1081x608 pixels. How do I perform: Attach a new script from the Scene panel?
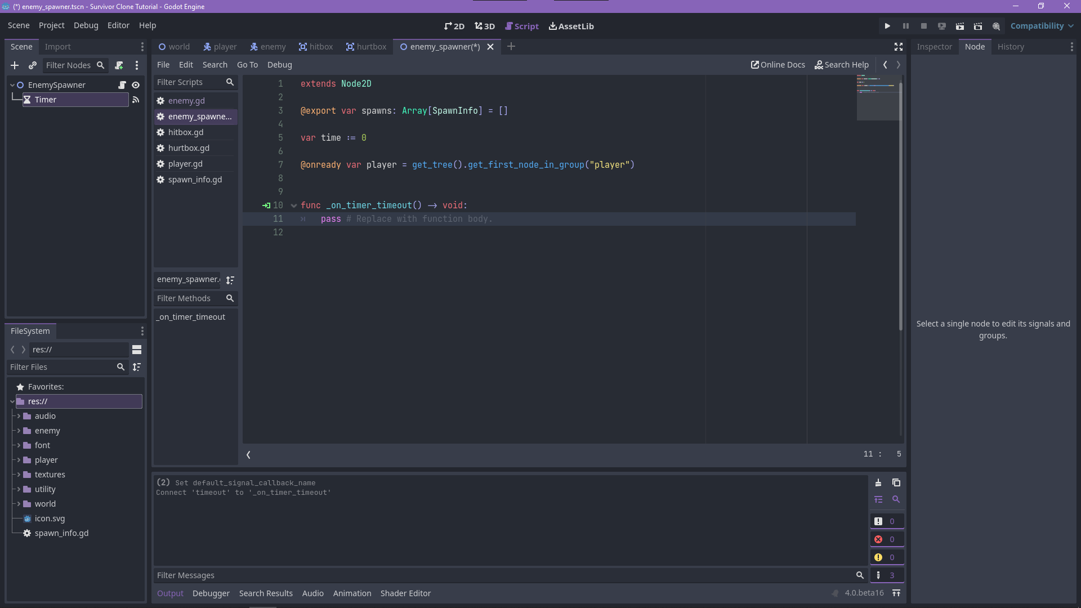click(119, 65)
